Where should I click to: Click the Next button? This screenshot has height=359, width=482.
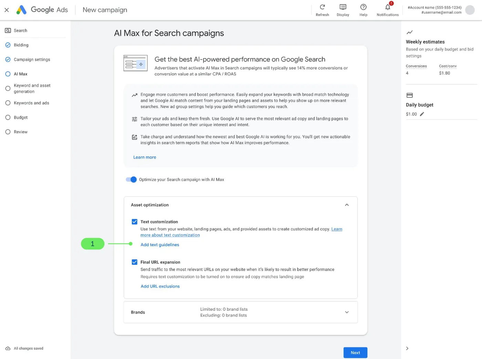(x=355, y=352)
